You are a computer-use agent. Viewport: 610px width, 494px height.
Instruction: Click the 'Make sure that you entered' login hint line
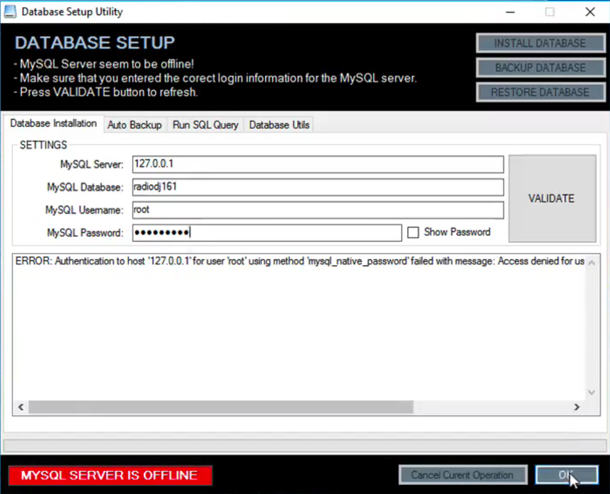click(215, 78)
